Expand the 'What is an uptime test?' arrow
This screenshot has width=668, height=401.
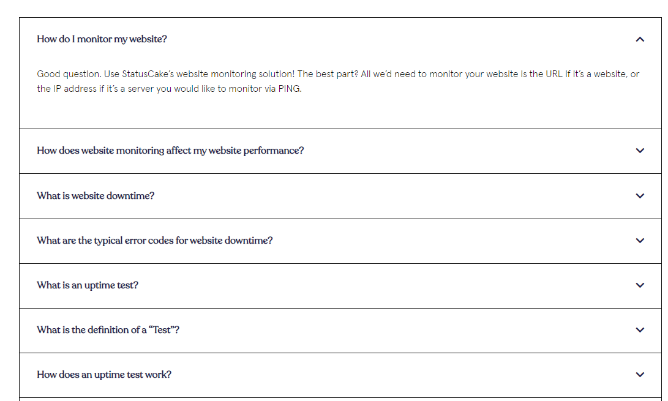click(x=639, y=285)
